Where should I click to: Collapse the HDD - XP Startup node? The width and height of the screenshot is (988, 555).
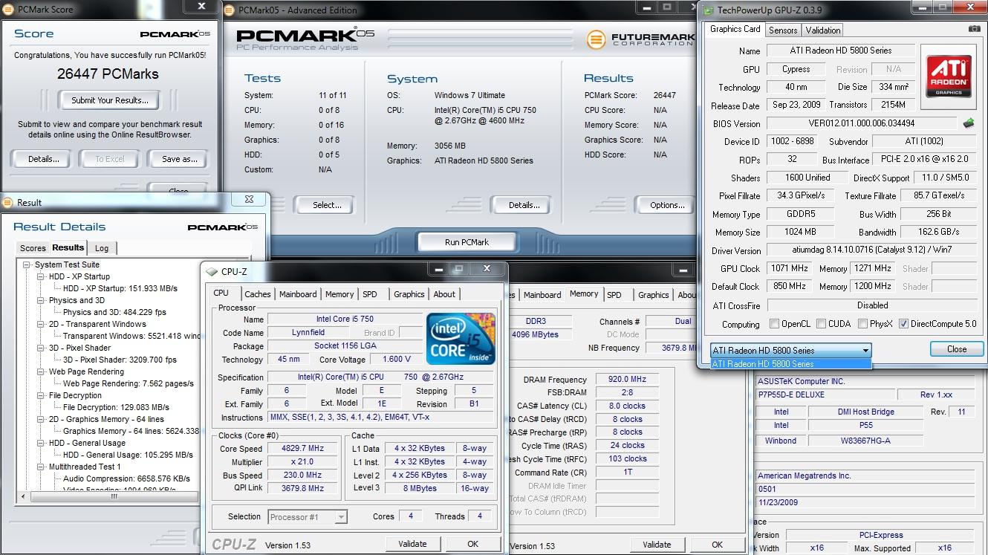coord(41,276)
